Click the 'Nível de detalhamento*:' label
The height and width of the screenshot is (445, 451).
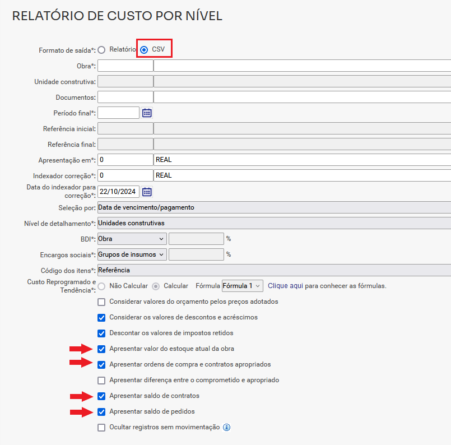pos(60,224)
